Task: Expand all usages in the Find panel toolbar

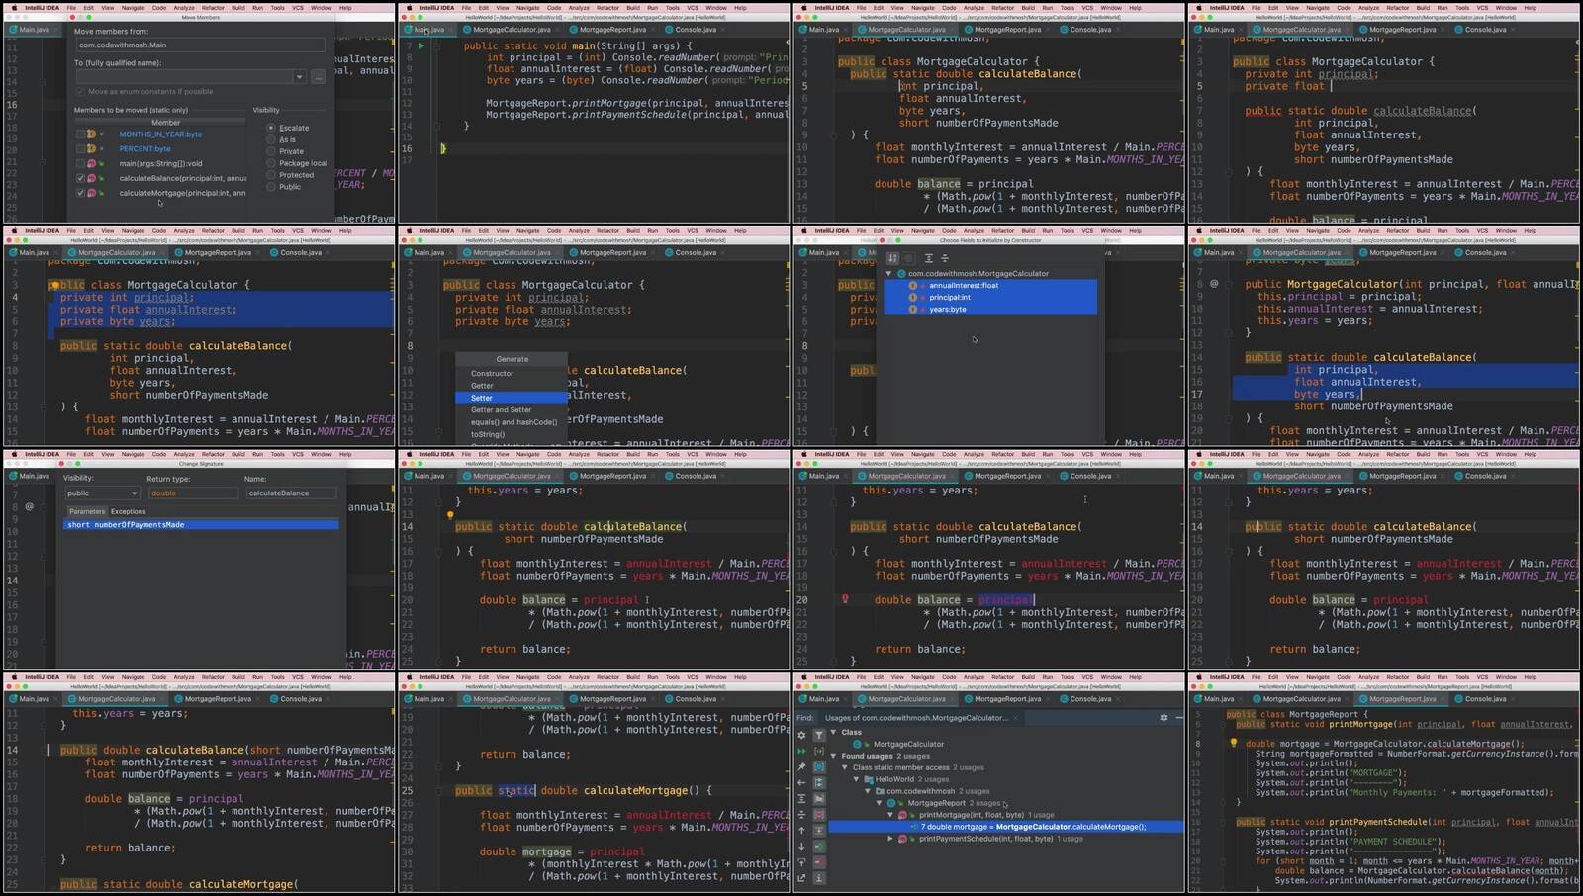Action: (801, 798)
